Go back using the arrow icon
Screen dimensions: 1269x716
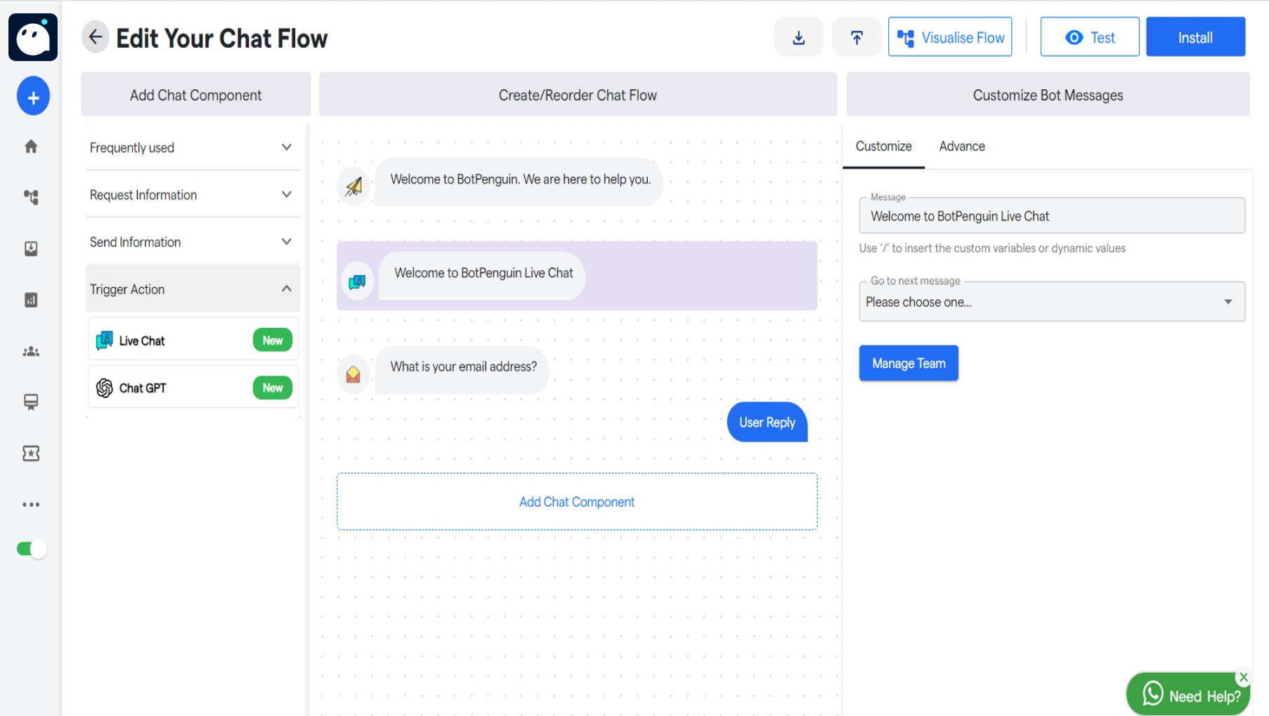tap(96, 37)
